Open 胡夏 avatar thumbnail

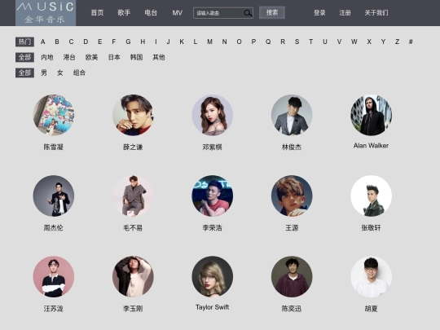point(372,276)
